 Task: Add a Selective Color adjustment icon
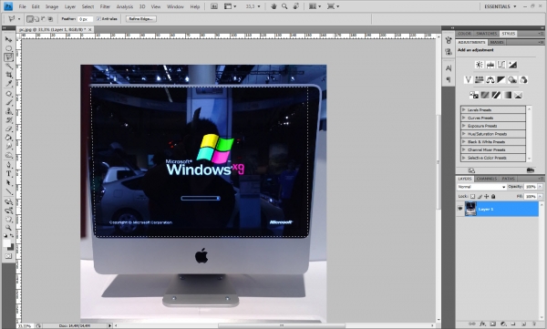click(518, 95)
